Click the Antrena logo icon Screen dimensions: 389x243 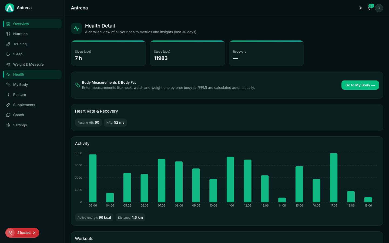coord(10,8)
